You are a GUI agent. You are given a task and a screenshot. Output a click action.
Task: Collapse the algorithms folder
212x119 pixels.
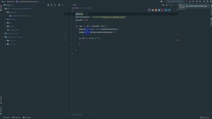coord(6,12)
